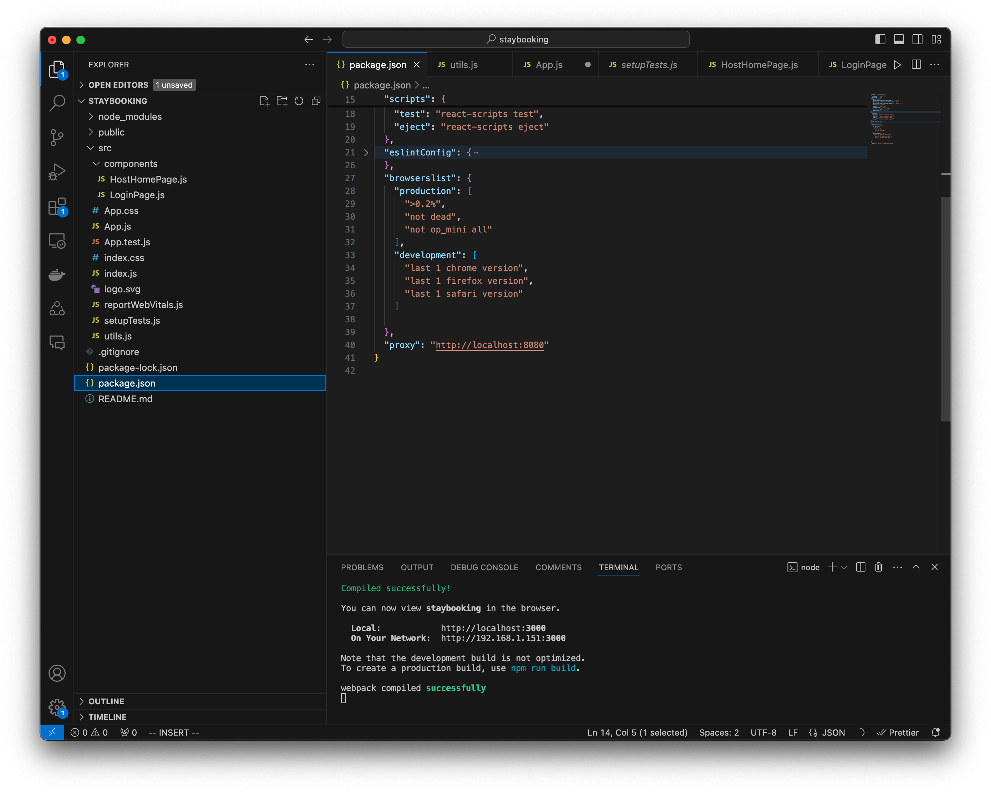991x793 pixels.
Task: Open Search in the activity bar
Action: tap(57, 103)
